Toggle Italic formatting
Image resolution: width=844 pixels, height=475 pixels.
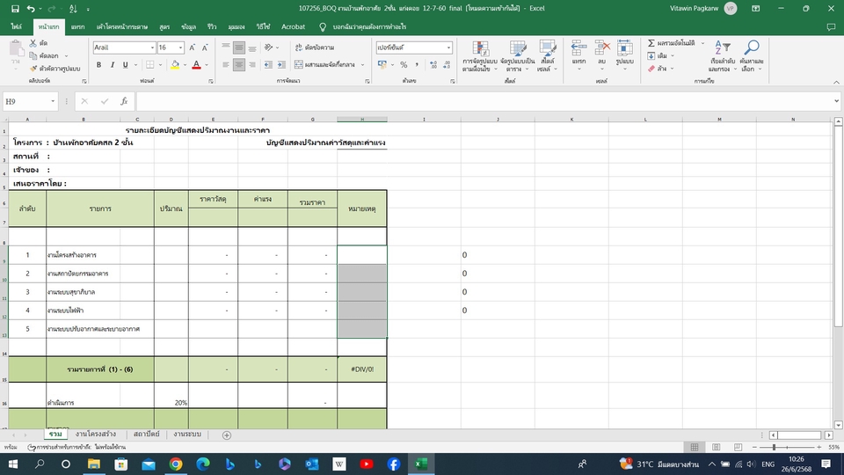111,65
